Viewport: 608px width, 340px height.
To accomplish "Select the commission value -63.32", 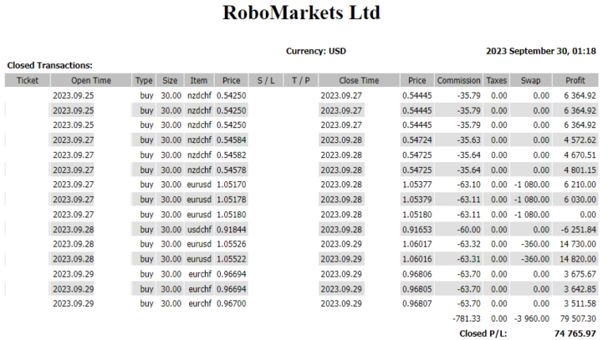I will click(469, 244).
